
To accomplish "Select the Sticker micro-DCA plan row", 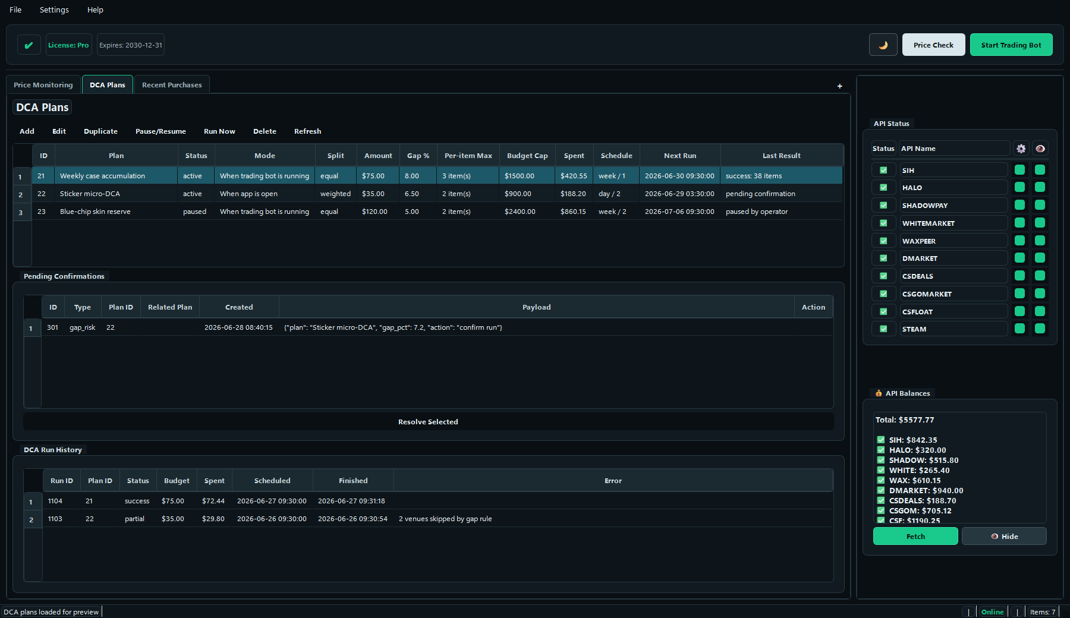I will coord(438,194).
